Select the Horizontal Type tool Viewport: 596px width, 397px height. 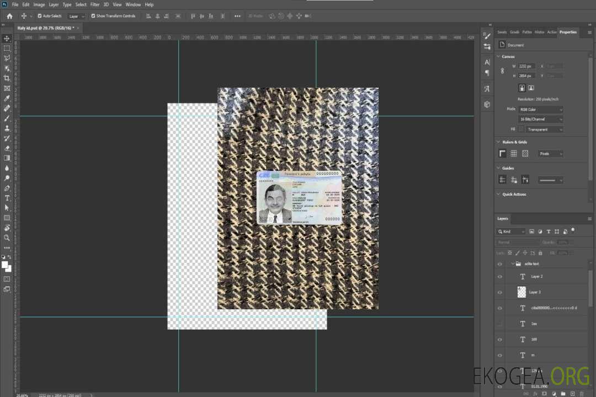click(x=7, y=198)
